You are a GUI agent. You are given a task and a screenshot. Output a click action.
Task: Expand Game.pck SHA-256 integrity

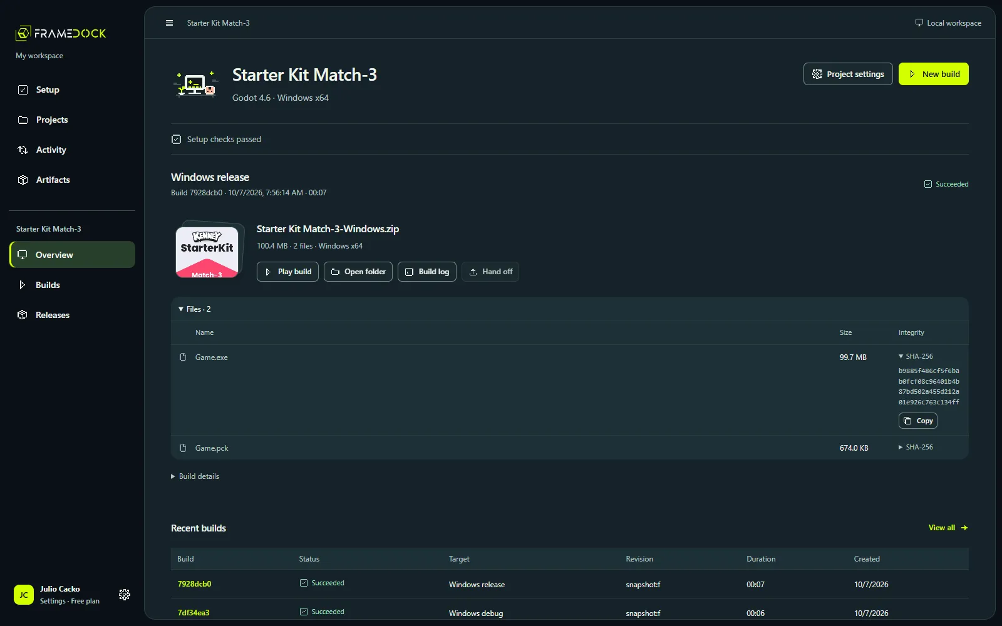coord(916,447)
